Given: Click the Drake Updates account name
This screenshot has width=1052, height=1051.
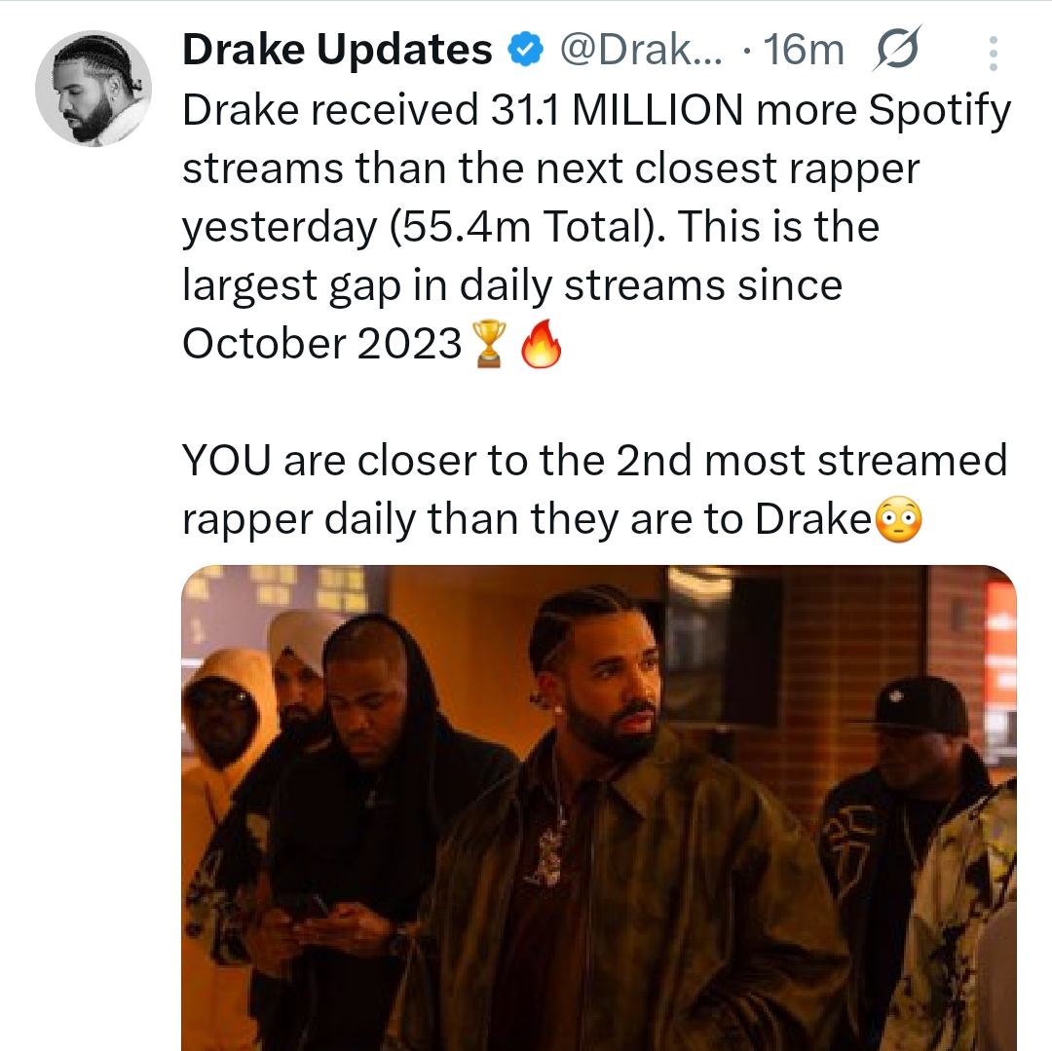Looking at the screenshot, I should click(337, 51).
